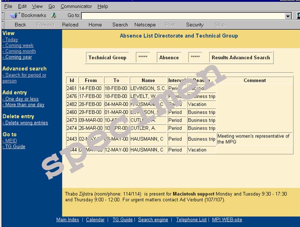Viewport: 300px width, 227px height.
Task: Open Search for period or person
Action: point(24,78)
